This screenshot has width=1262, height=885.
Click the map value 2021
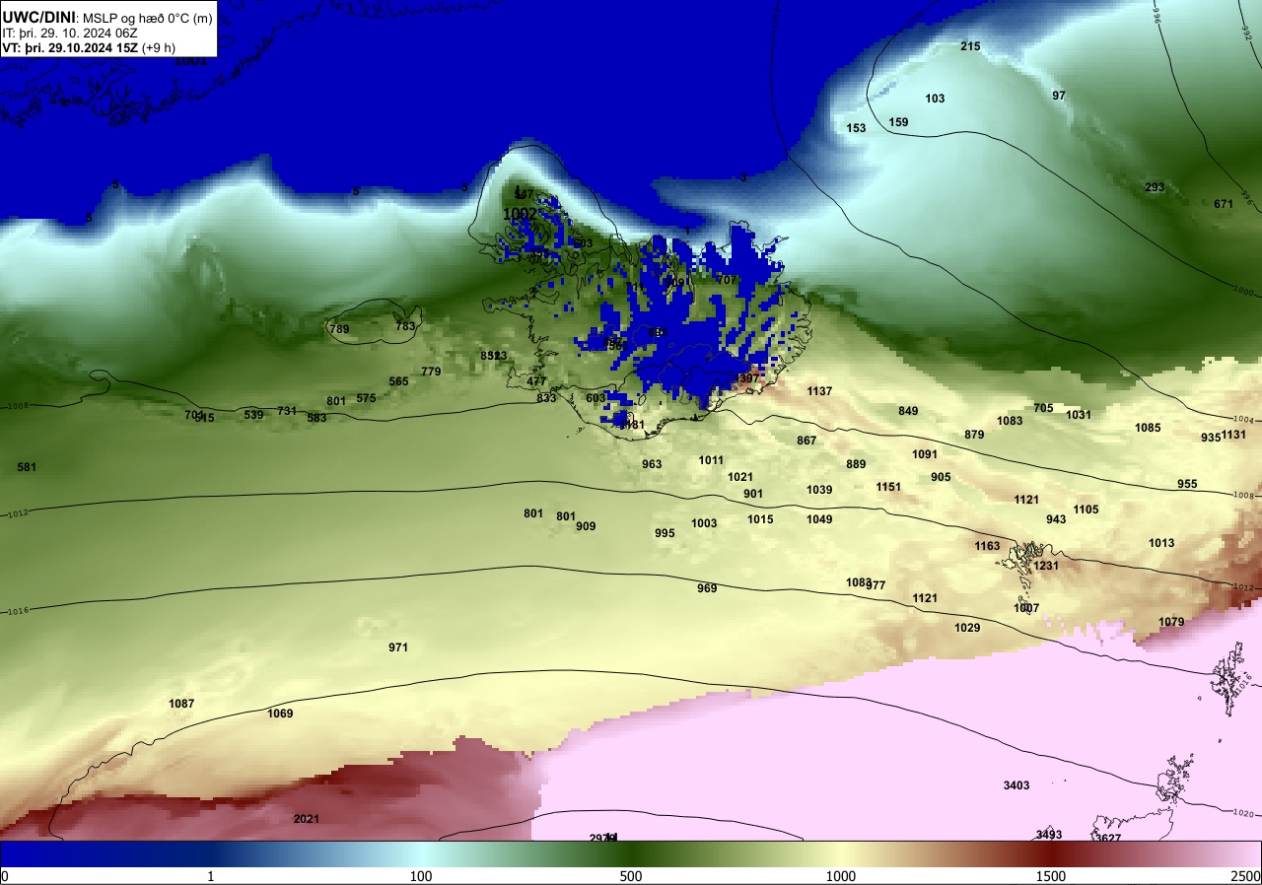pyautogui.click(x=307, y=819)
